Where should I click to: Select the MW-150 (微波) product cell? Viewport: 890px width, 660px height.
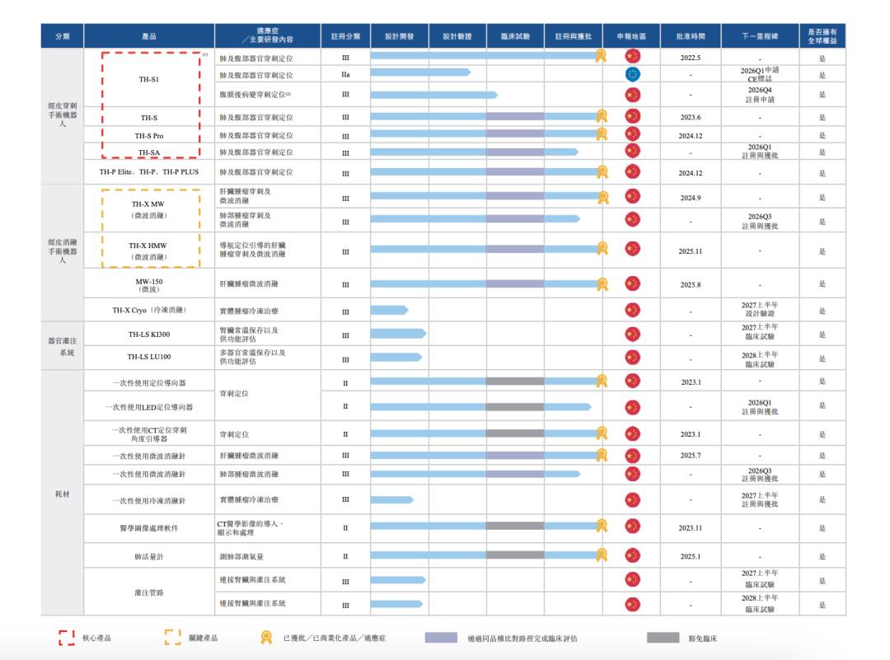tap(149, 284)
